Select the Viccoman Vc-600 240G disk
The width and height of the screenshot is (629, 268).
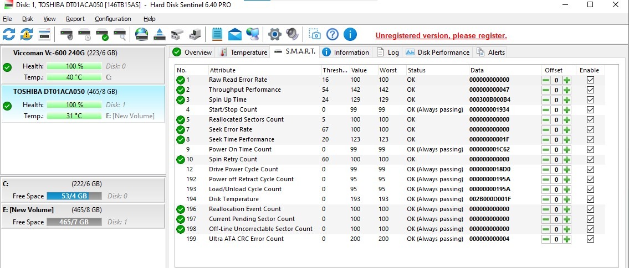pos(83,65)
